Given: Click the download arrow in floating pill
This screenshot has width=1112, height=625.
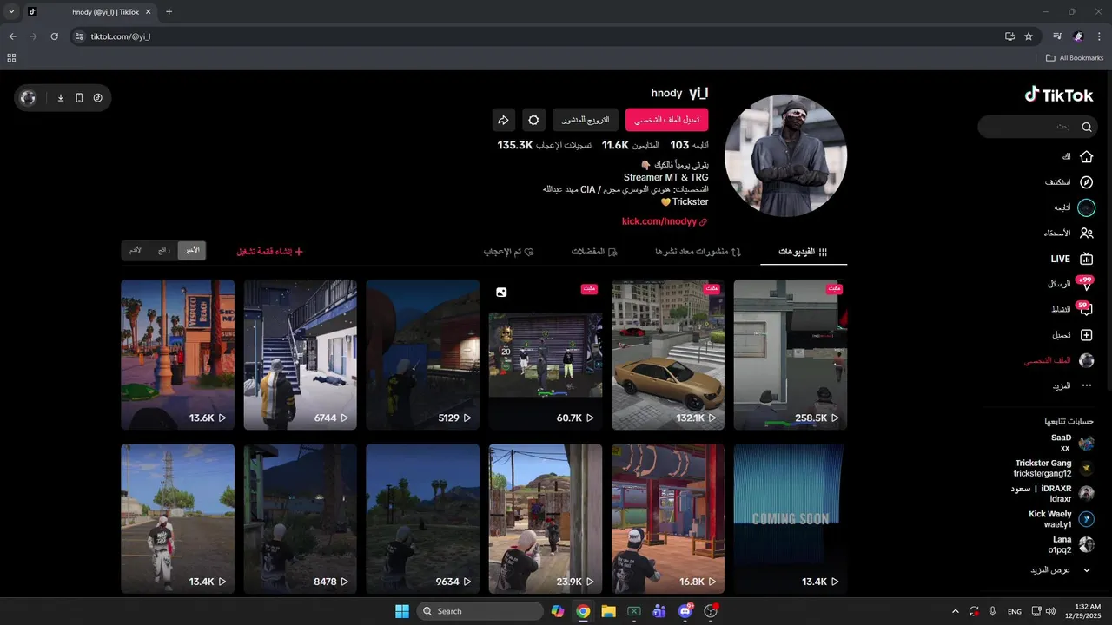Looking at the screenshot, I should click(x=61, y=98).
